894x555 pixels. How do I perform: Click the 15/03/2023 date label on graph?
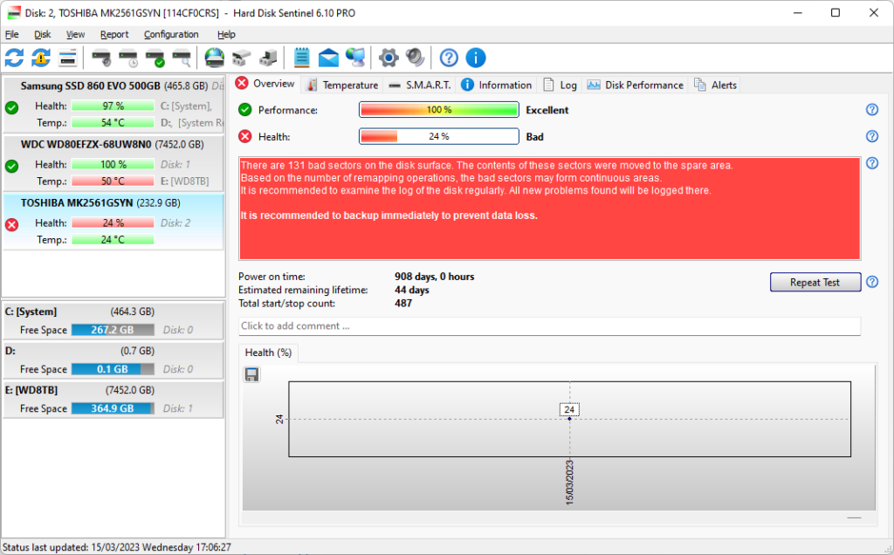point(569,482)
